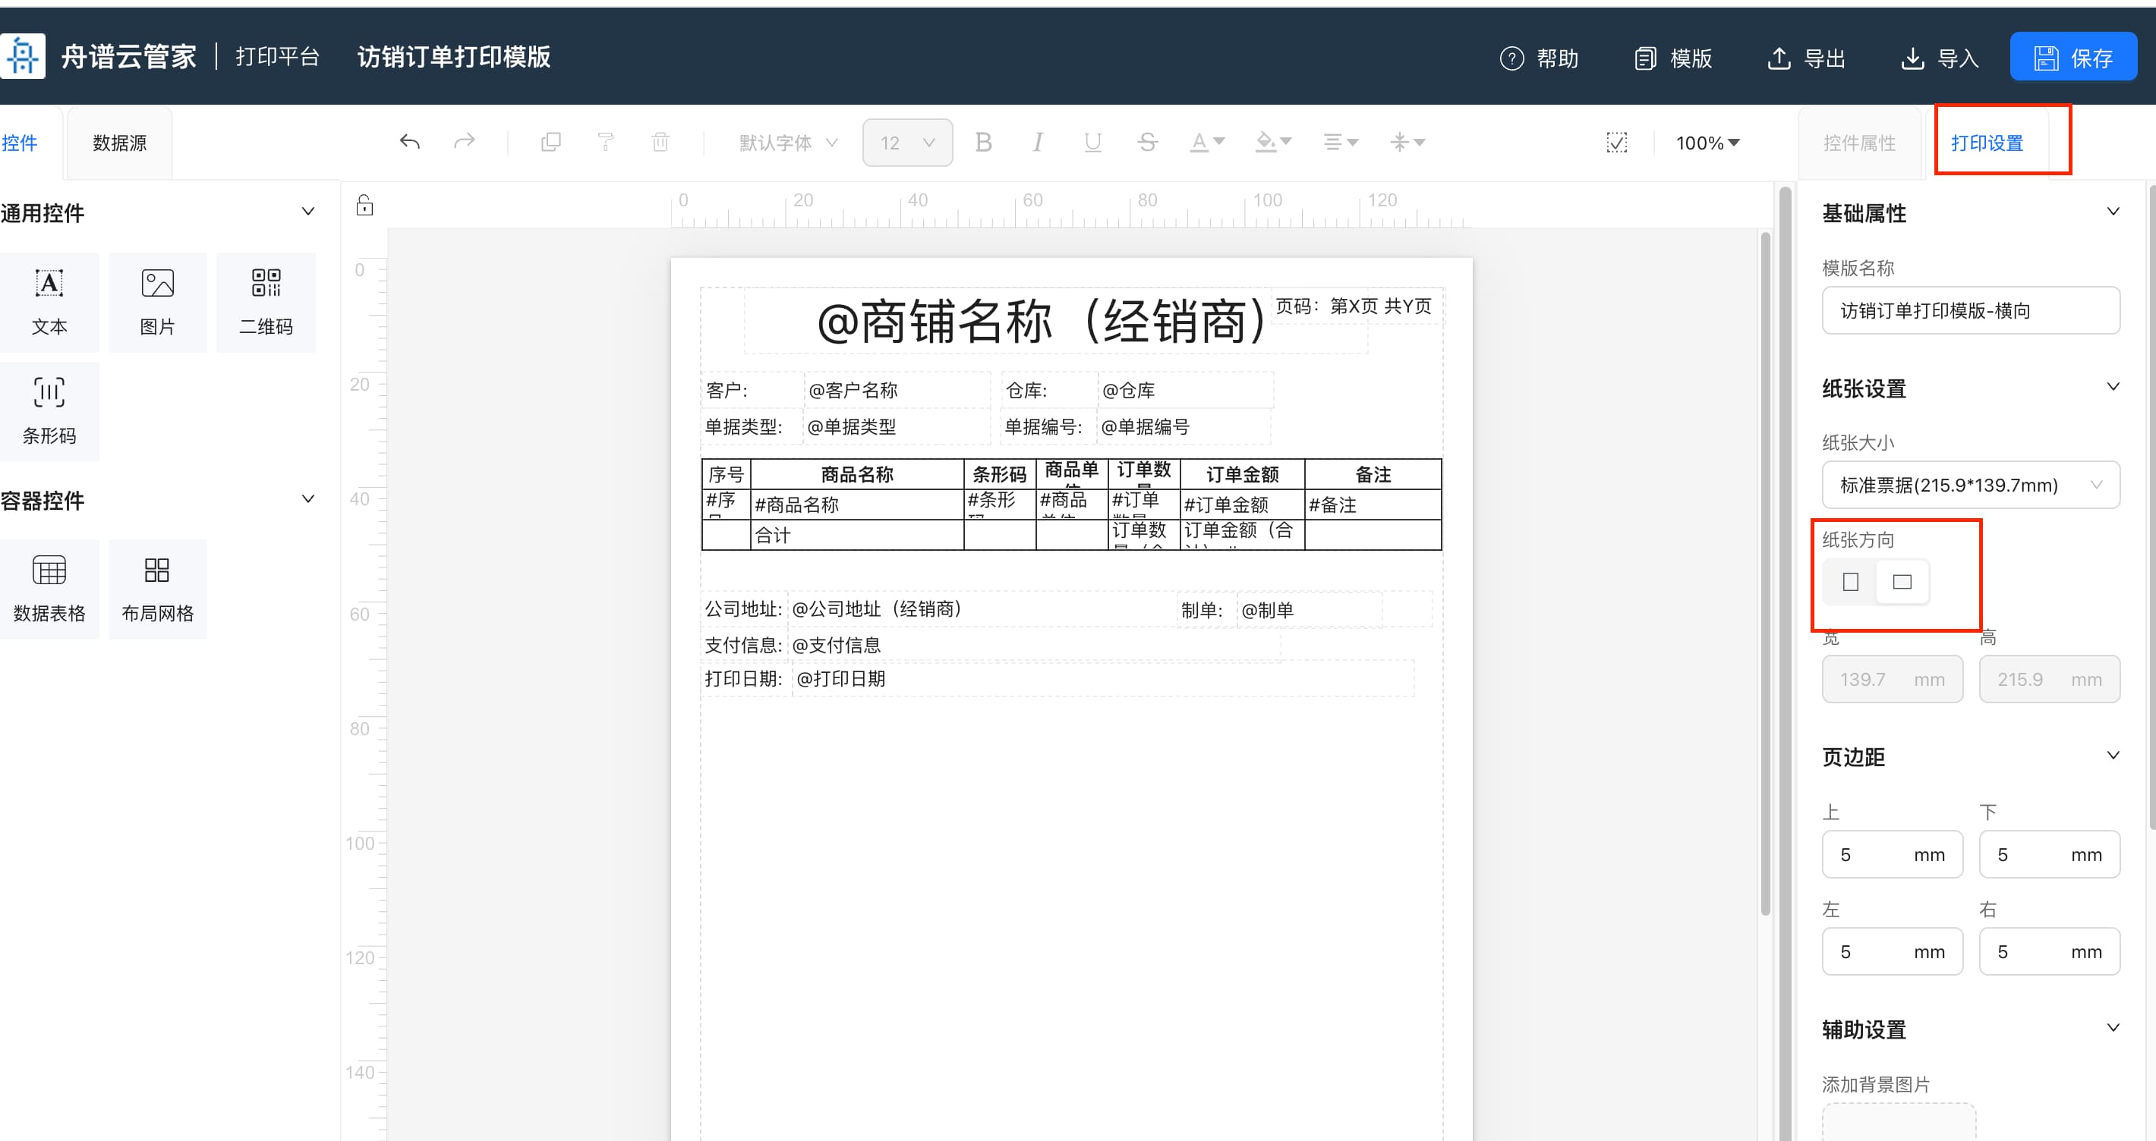Click the canvas vertical scrollbar

(1765, 574)
